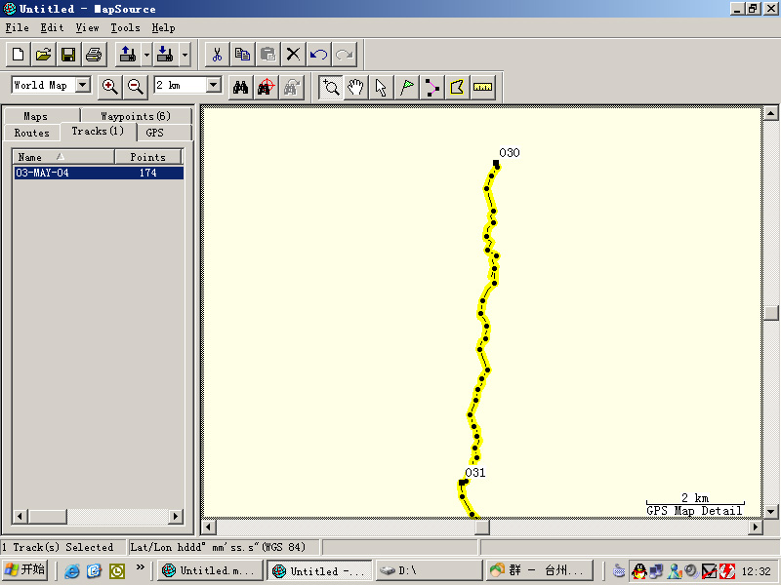Click the greyed binoculars find icon
This screenshot has height=585, width=781.
[292, 87]
